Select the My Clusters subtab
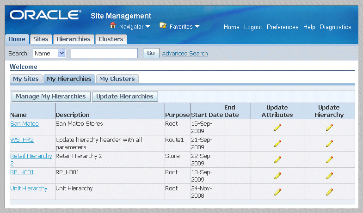 point(117,79)
